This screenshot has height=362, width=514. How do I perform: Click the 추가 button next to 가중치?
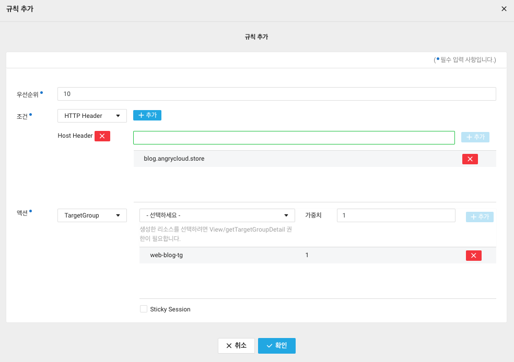pyautogui.click(x=480, y=216)
